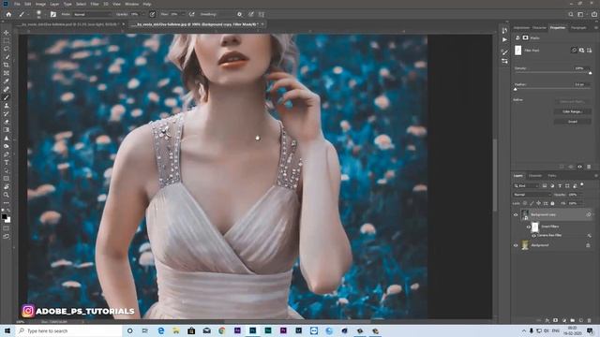The height and width of the screenshot is (337, 600).
Task: Select the Smart Filters mask thumbnail
Action: coord(535,227)
